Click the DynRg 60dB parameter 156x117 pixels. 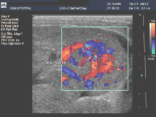pyautogui.click(x=10, y=19)
